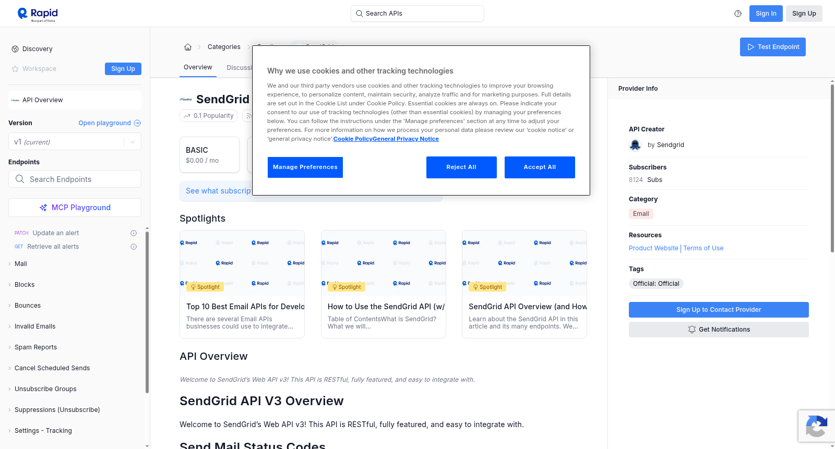Open the Discovery sidebar item
This screenshot has height=449, width=835.
click(x=38, y=49)
